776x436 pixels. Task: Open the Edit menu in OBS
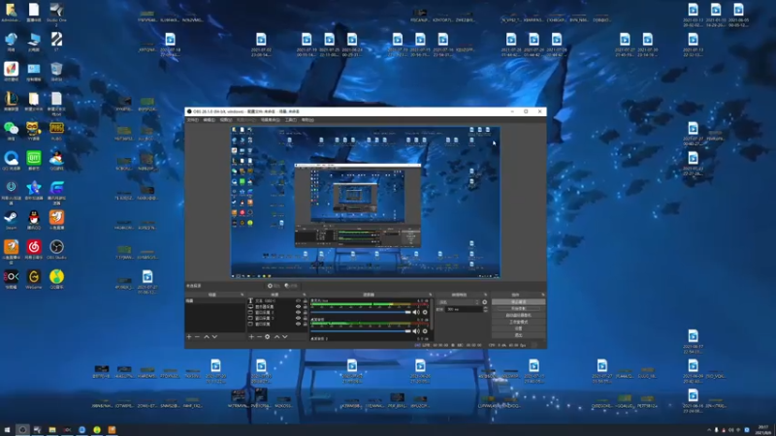[x=210, y=119]
